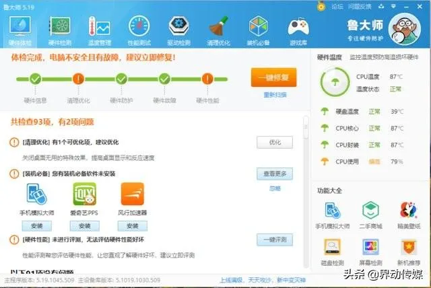Click the CPU温度 87℃ value
431x288 pixels.
396,77
